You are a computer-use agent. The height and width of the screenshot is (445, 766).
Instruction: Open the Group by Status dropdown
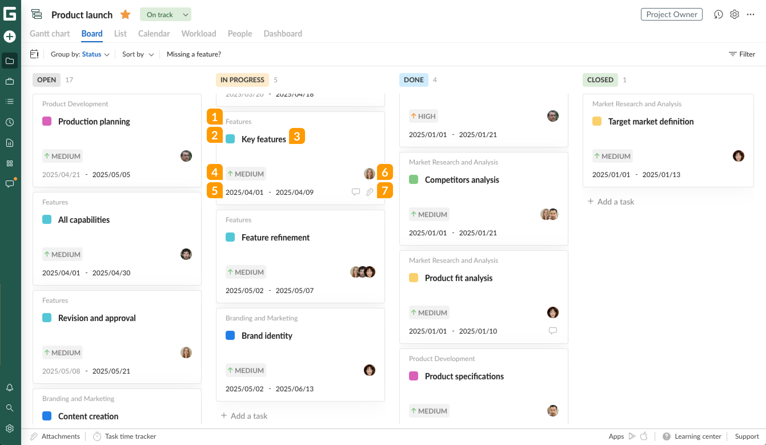pos(80,54)
